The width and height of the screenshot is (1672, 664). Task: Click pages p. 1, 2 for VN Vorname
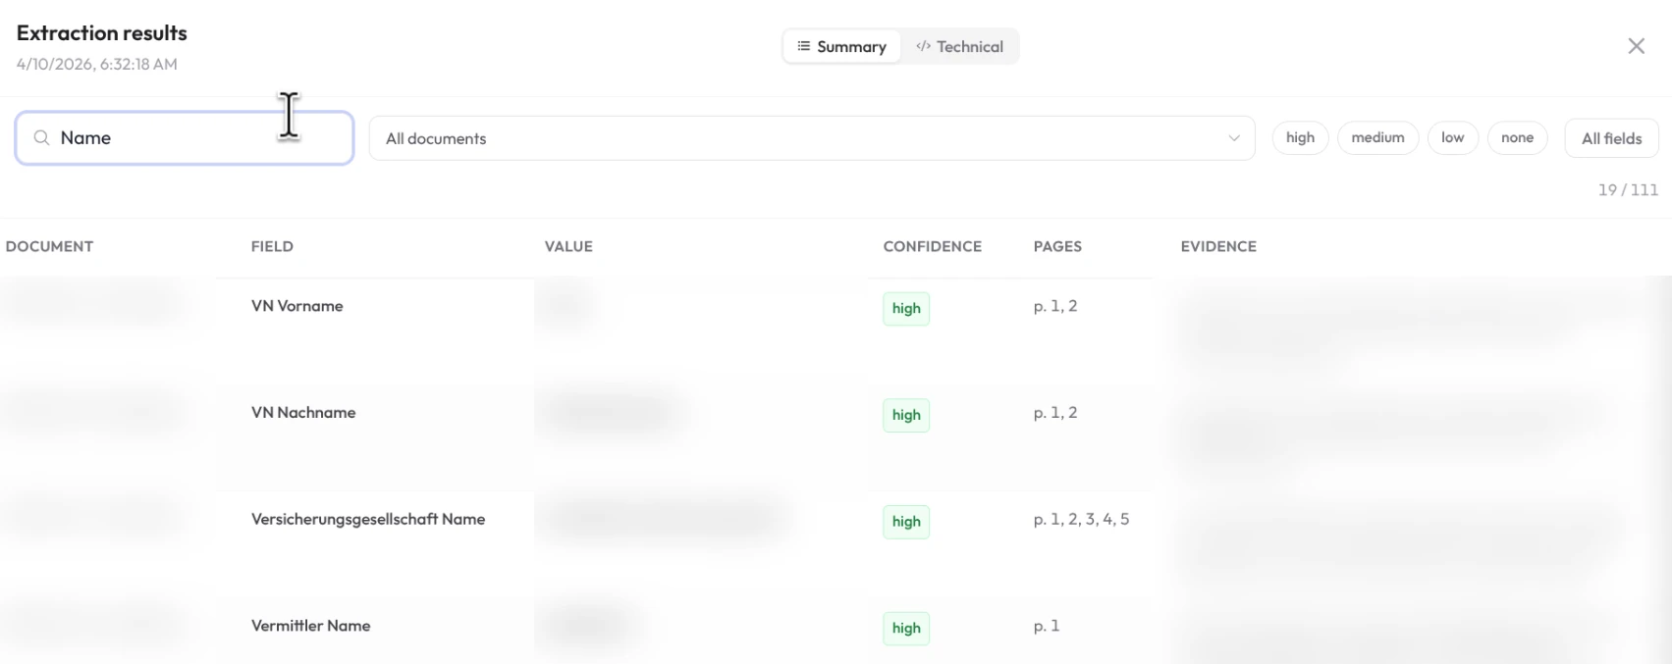click(1055, 306)
